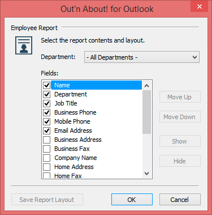This screenshot has height=215, width=212.
Task: Click the fields list scroll up arrow
Action: 146,86
